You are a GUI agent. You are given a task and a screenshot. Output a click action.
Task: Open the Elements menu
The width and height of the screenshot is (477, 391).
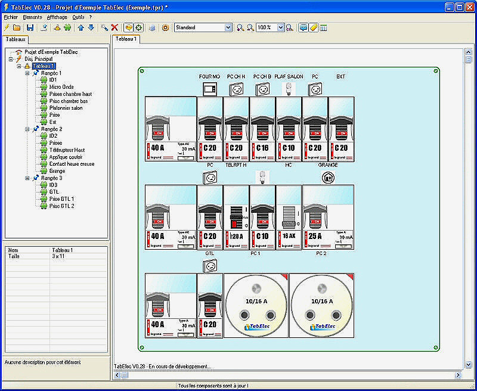32,17
